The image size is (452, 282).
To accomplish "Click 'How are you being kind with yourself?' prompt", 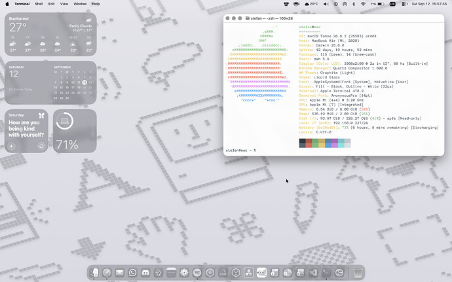I will pyautogui.click(x=26, y=128).
